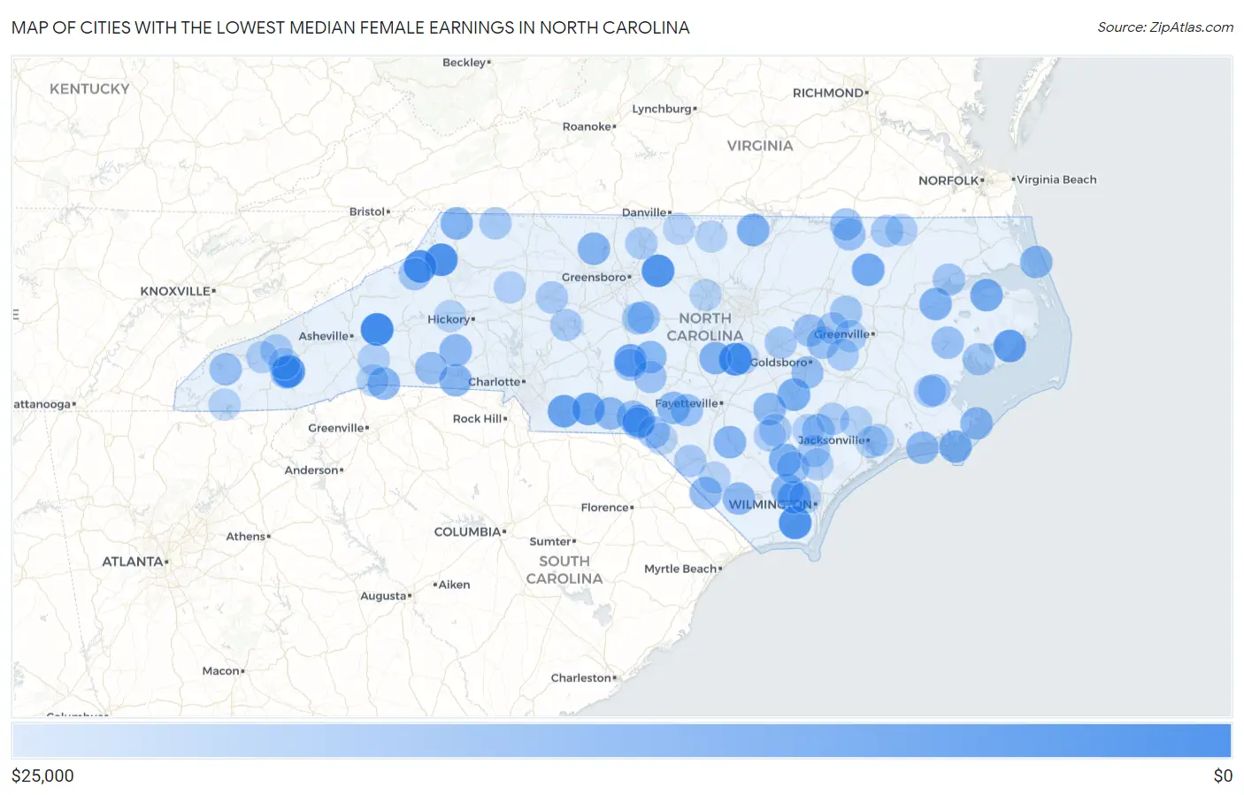
Task: Click the $0 legend label
Action: tap(1223, 776)
